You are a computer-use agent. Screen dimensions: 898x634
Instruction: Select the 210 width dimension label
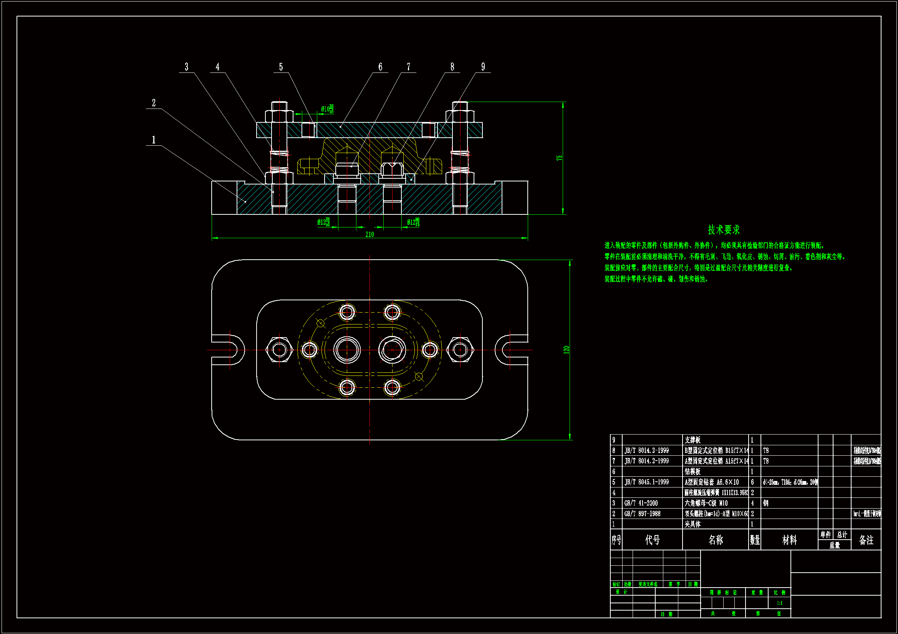coord(369,234)
